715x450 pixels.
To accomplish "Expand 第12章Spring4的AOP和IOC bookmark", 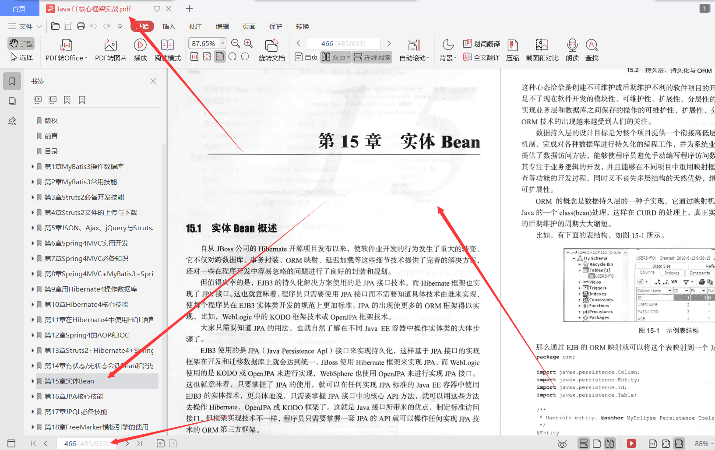I will pos(32,335).
